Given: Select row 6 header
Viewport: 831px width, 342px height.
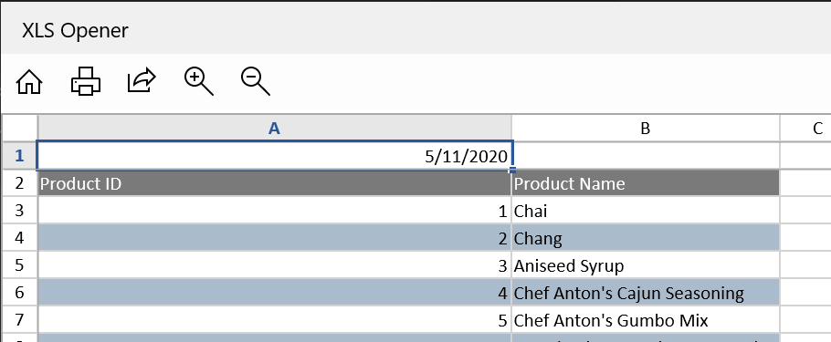Looking at the screenshot, I should (x=19, y=292).
